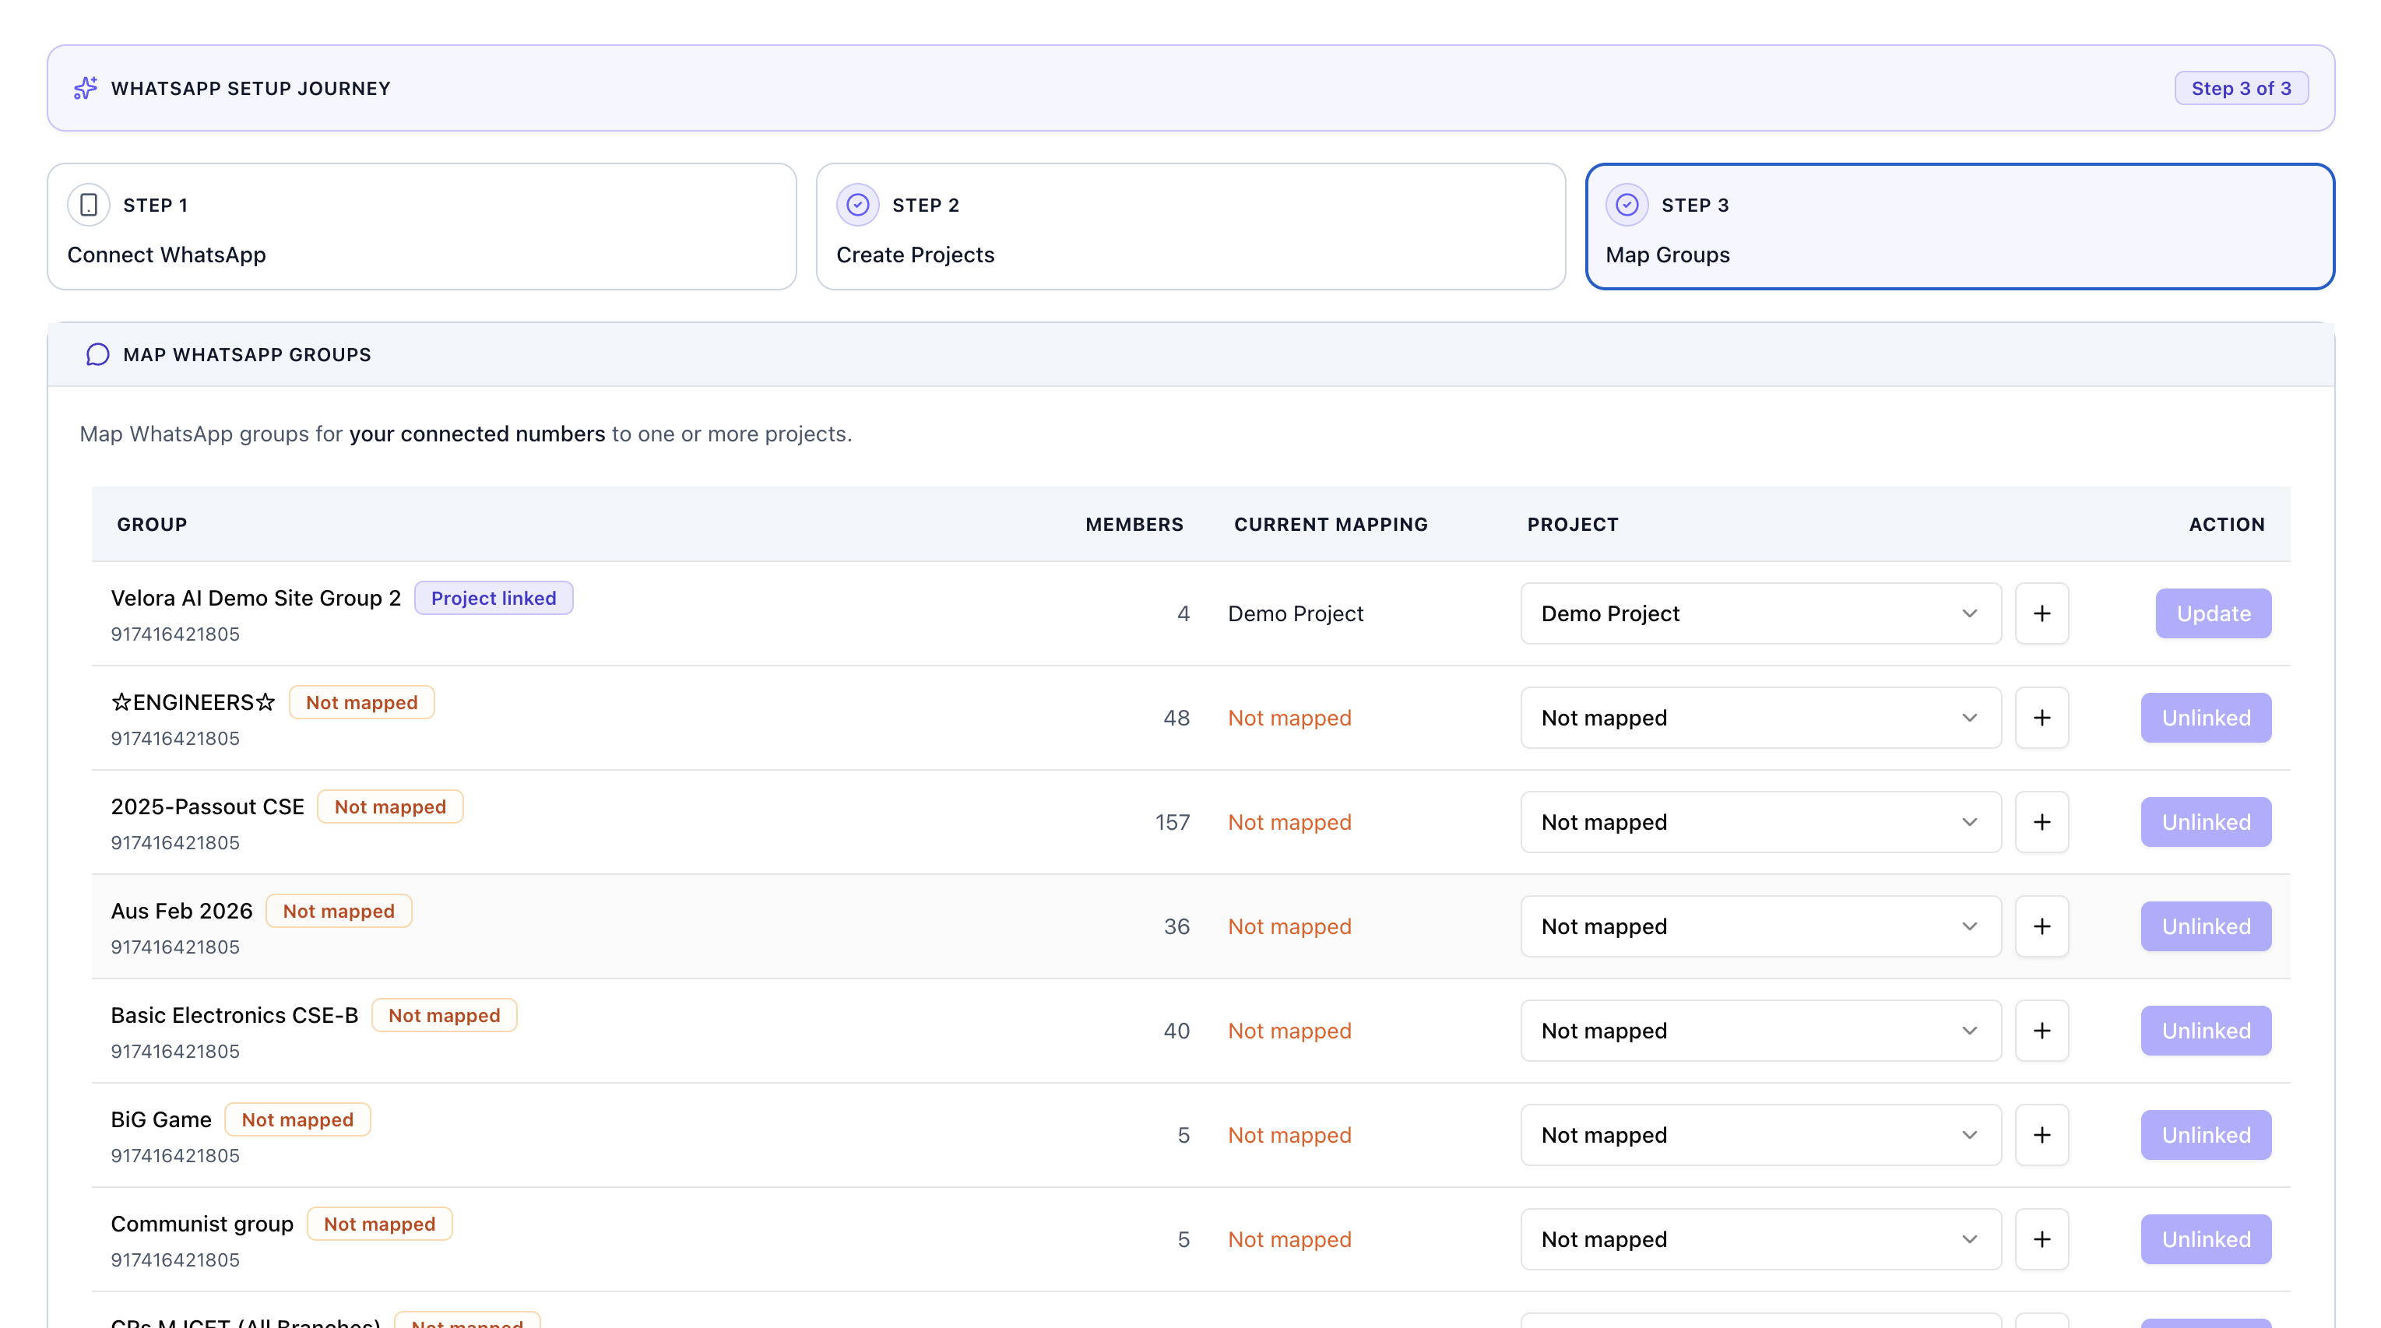Click the BiG Game group name
Image resolution: width=2381 pixels, height=1328 pixels.
pos(161,1120)
